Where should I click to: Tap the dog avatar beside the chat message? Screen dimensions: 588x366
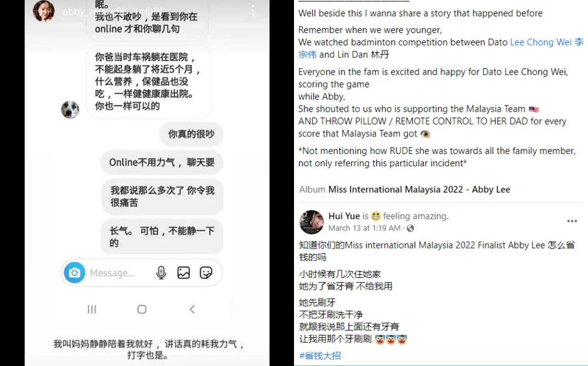pyautogui.click(x=70, y=110)
